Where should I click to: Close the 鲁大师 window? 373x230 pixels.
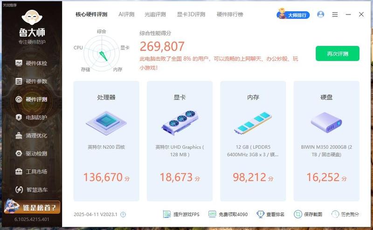coord(361,14)
